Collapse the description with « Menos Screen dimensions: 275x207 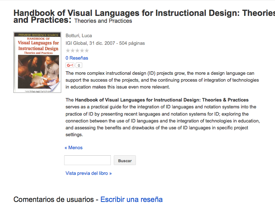point(74,147)
